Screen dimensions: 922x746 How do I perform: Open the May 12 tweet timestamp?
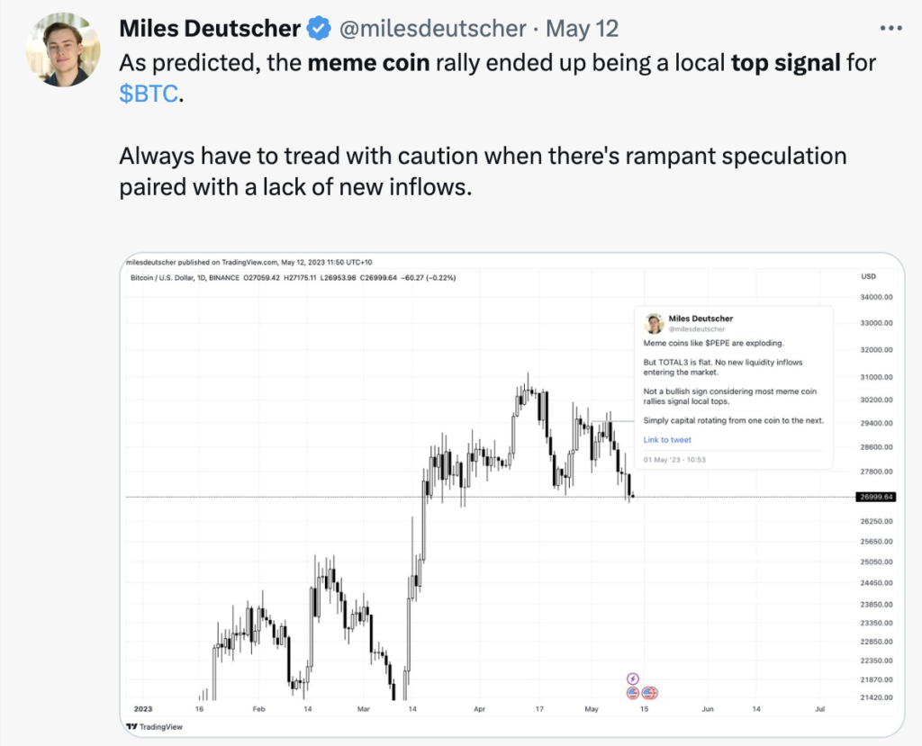[x=583, y=28]
